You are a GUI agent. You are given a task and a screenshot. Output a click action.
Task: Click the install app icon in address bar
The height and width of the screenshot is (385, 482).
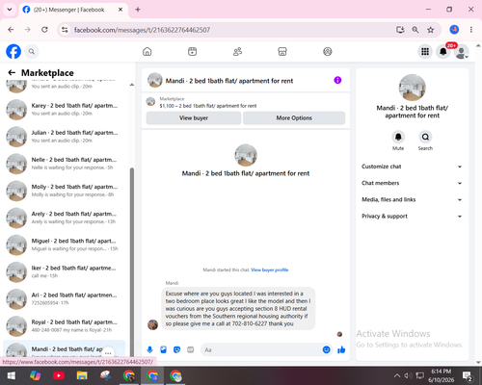pos(400,30)
